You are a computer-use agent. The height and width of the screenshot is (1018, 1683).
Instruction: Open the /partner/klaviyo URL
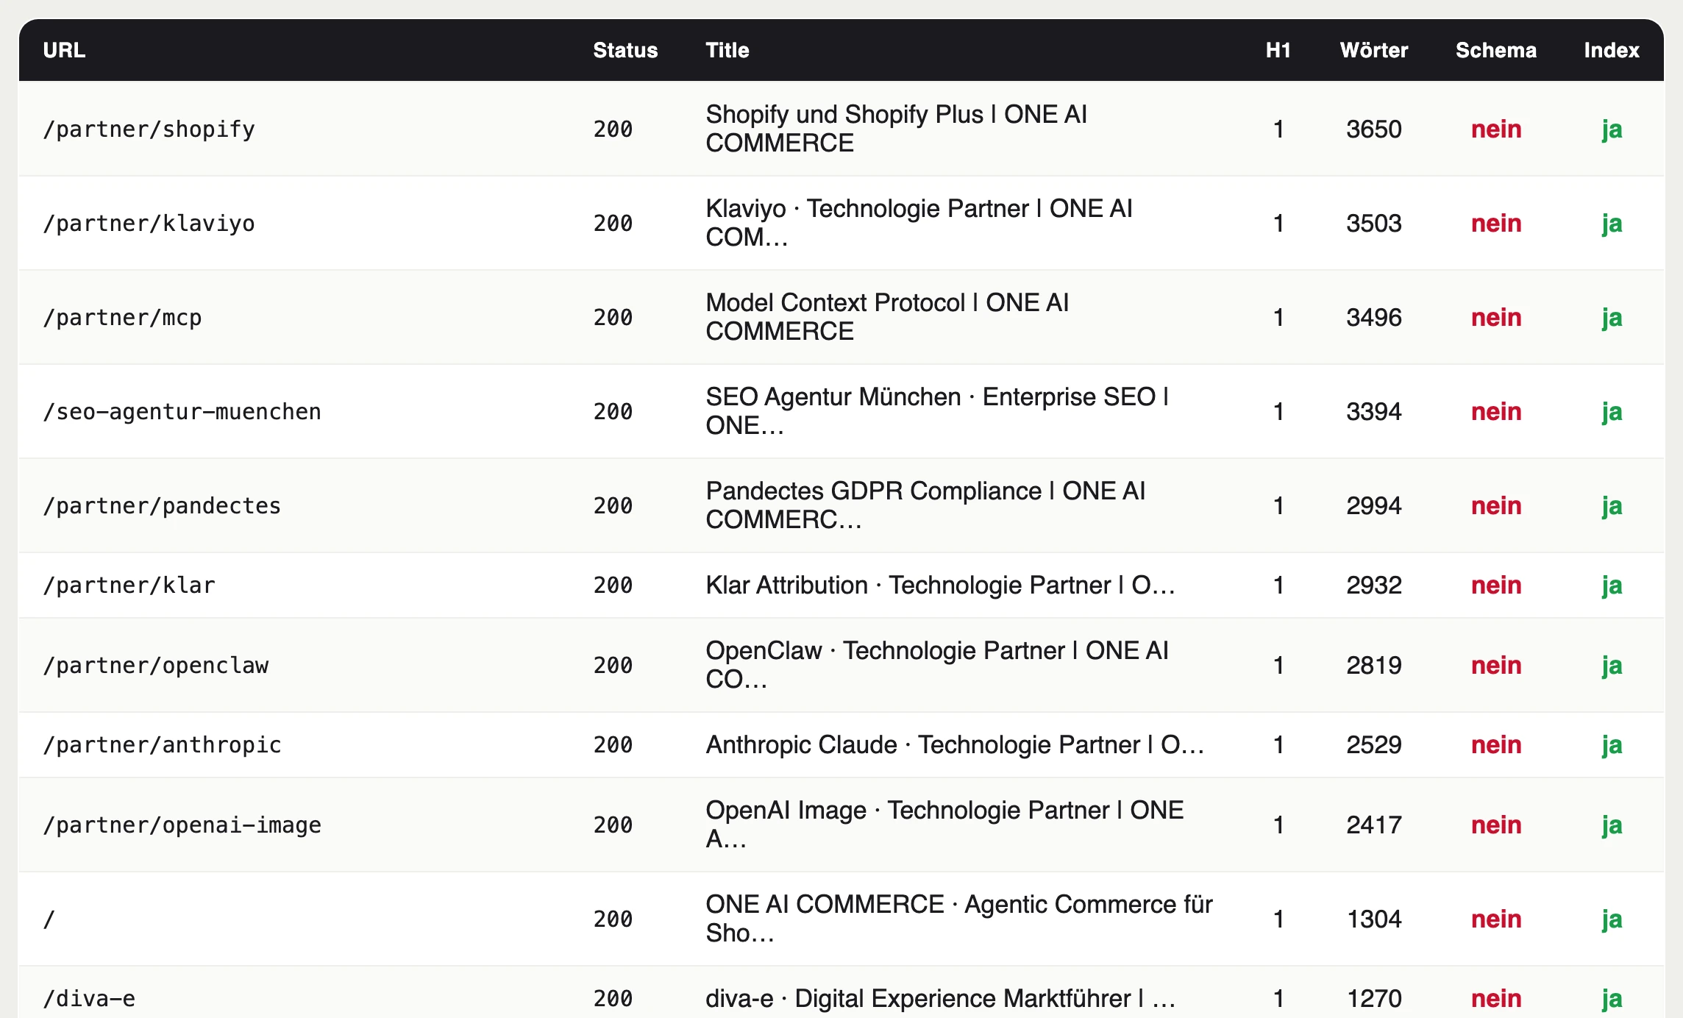(x=149, y=223)
